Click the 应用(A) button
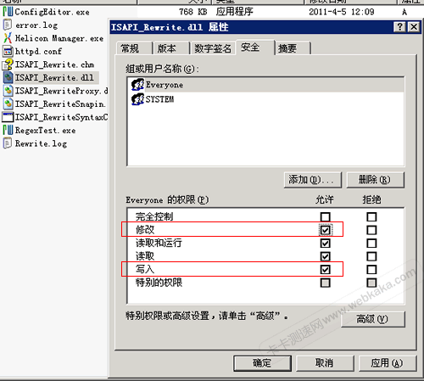 point(388,363)
